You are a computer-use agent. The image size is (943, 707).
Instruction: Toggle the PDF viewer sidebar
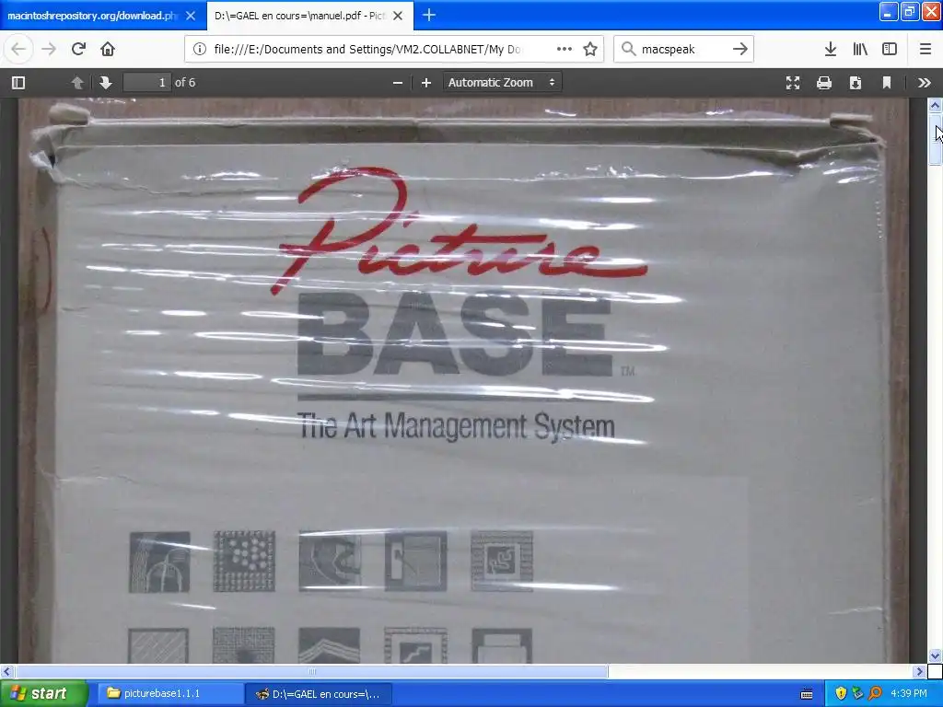[18, 82]
